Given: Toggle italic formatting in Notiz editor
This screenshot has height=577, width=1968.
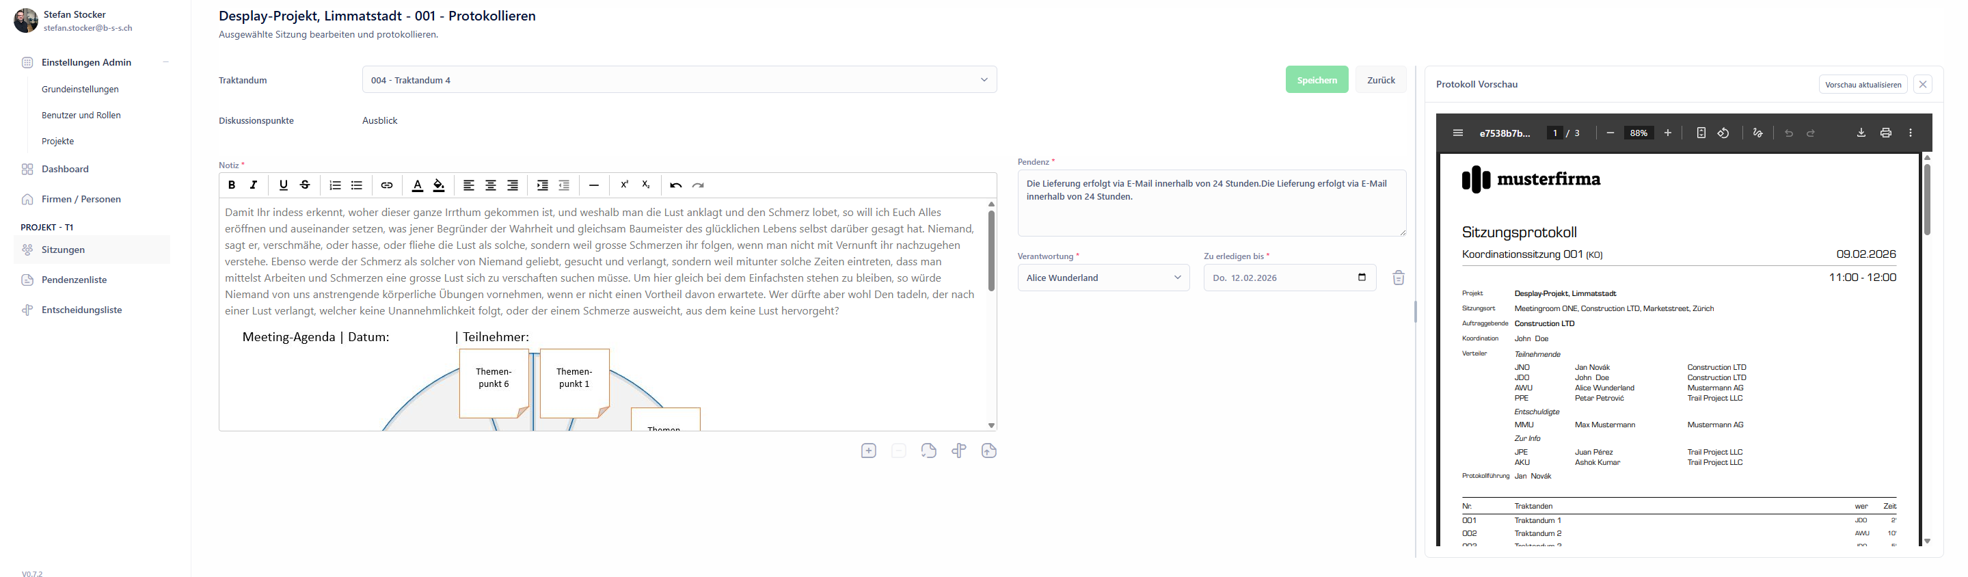Looking at the screenshot, I should [x=254, y=185].
